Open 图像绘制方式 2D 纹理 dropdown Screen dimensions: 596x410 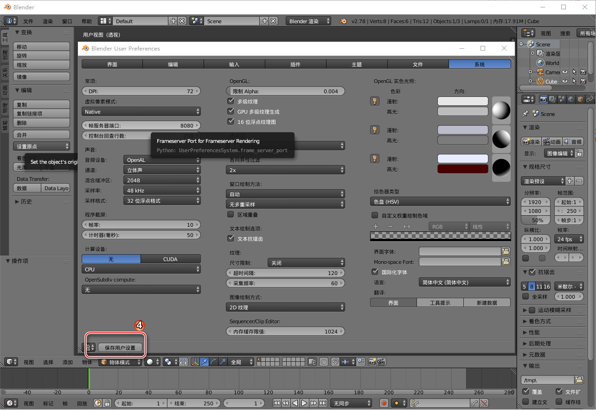click(x=286, y=307)
